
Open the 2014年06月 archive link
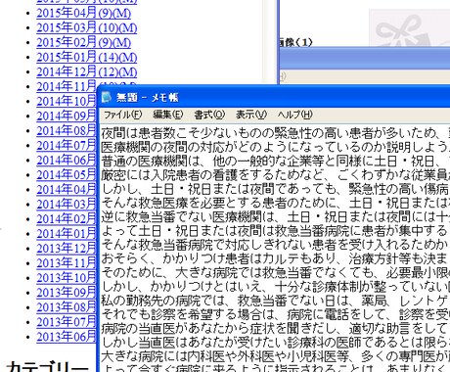pyautogui.click(x=67, y=160)
